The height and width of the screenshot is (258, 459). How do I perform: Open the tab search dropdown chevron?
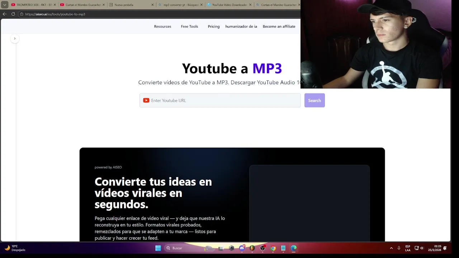click(x=5, y=5)
